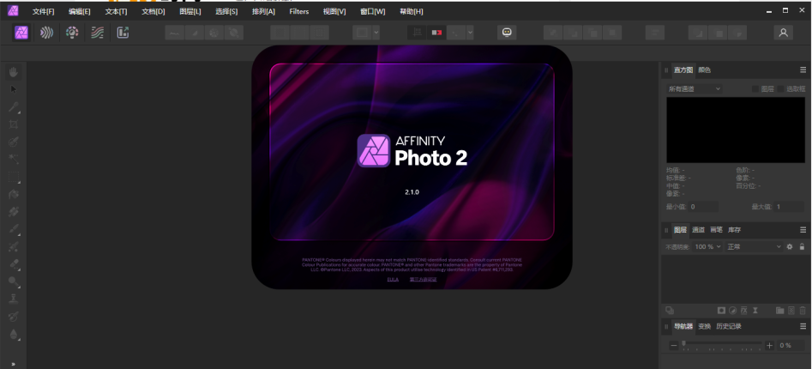
Task: Select the Dodge Brush tool
Action: coord(14,281)
